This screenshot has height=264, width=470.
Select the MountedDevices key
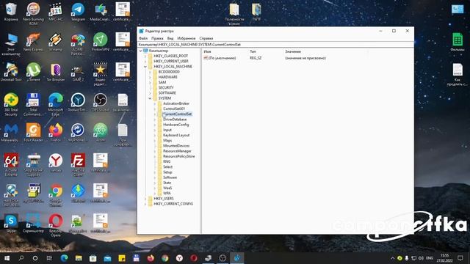tap(176, 146)
